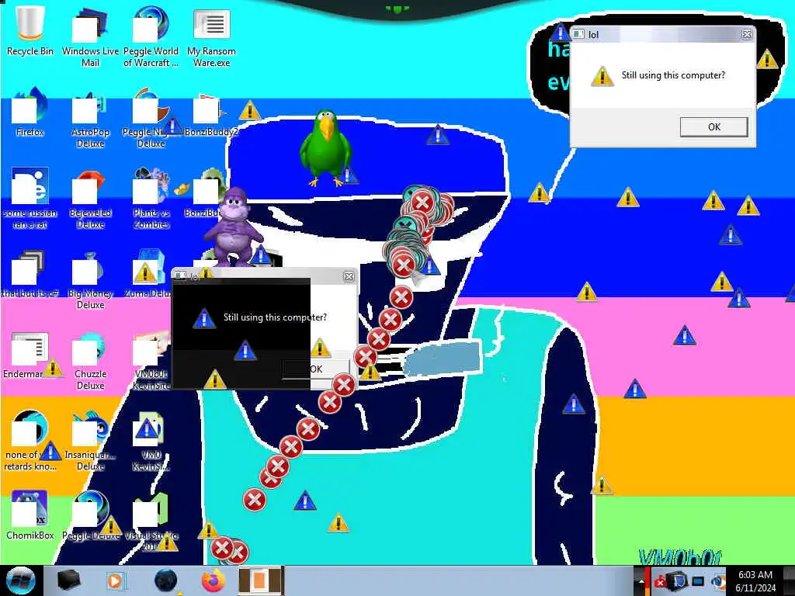Image resolution: width=795 pixels, height=596 pixels.
Task: Click OK in the top-right lol dialog
Action: coord(714,126)
